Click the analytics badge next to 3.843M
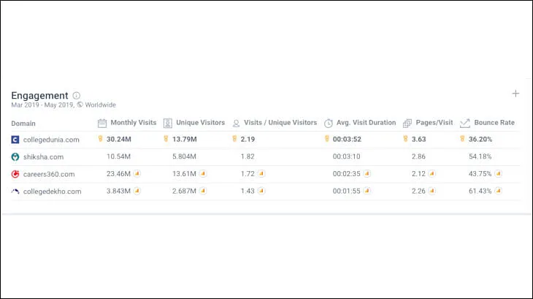 point(137,191)
